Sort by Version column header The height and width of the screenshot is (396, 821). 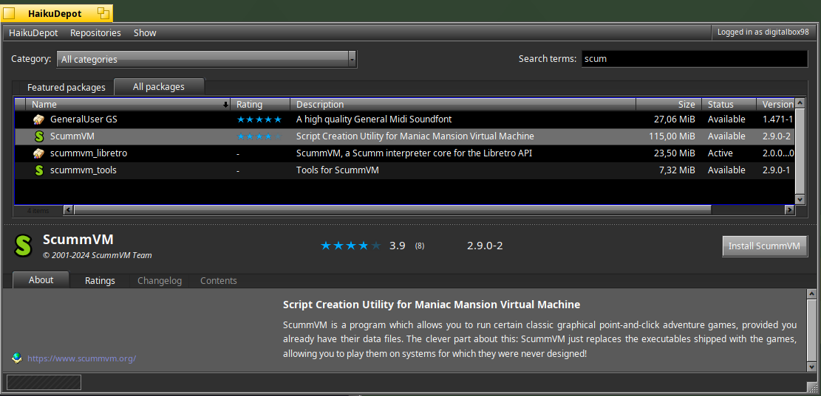pyautogui.click(x=776, y=105)
